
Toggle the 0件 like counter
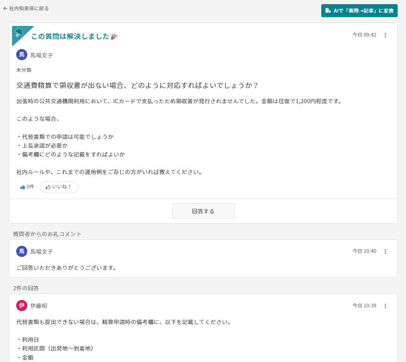[26, 187]
